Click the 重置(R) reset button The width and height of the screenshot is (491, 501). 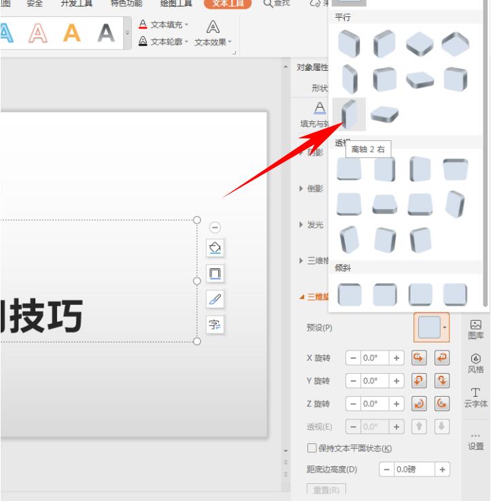tap(326, 490)
